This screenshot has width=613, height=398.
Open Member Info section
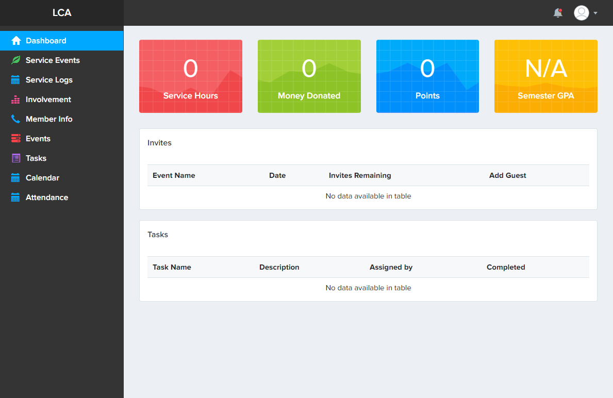coord(62,119)
